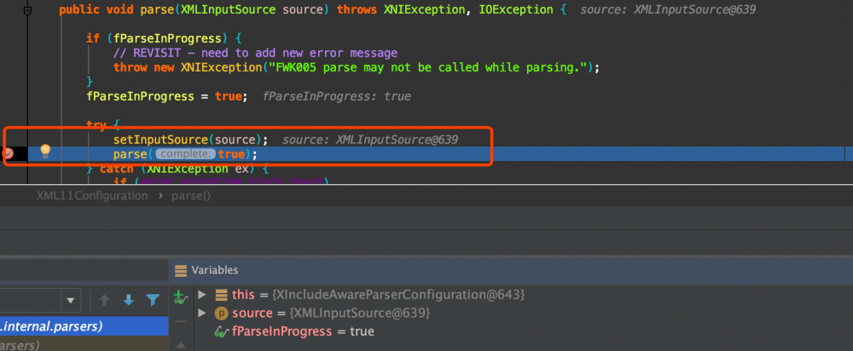Select the highlighted .internal.parsers stack frame

51,325
